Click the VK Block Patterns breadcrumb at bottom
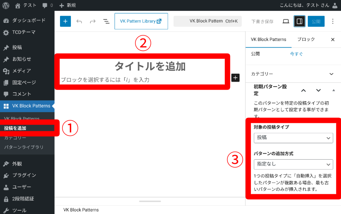Screen dimensions: 341x214 coord(81,210)
